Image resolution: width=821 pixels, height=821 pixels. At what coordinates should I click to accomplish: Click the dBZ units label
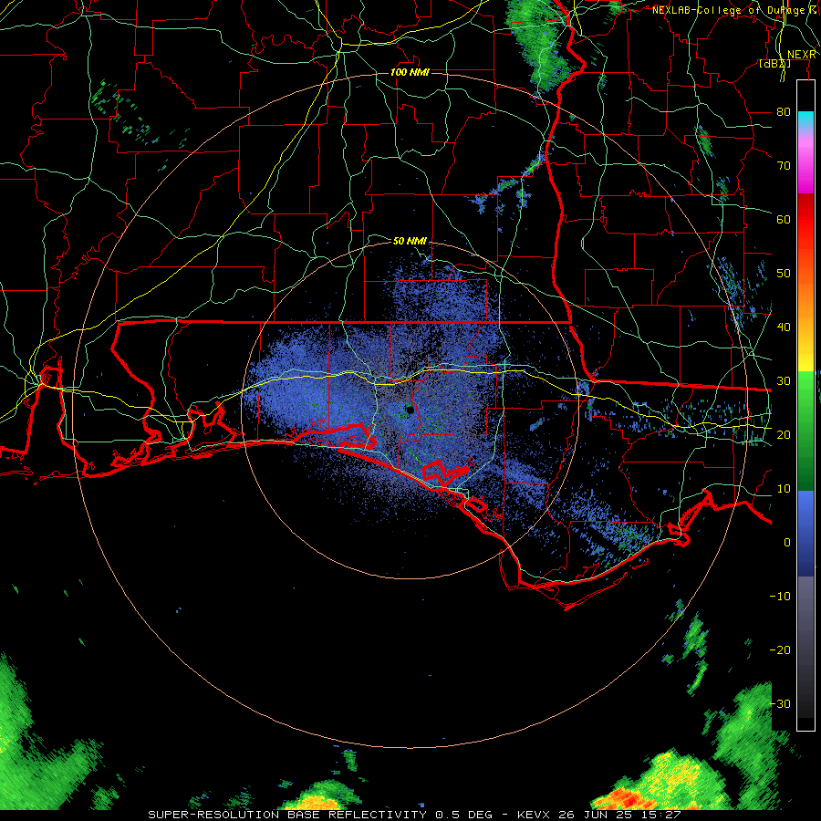tap(774, 64)
